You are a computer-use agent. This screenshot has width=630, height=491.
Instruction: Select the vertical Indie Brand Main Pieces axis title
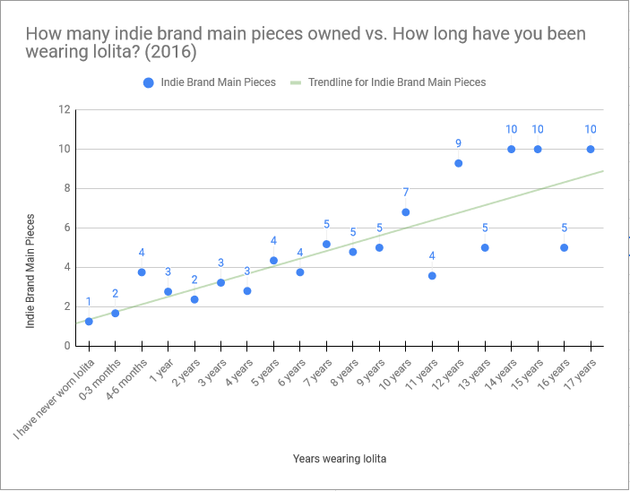click(30, 270)
